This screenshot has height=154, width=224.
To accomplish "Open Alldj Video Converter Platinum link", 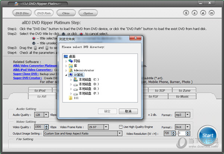I will pos(35,66).
